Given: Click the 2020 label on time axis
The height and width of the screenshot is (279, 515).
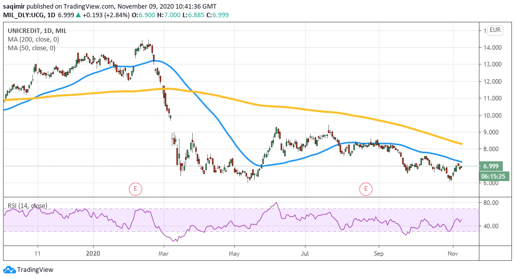Looking at the screenshot, I should pos(93,254).
